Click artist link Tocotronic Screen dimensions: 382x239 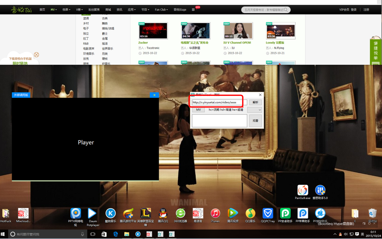tap(153, 48)
